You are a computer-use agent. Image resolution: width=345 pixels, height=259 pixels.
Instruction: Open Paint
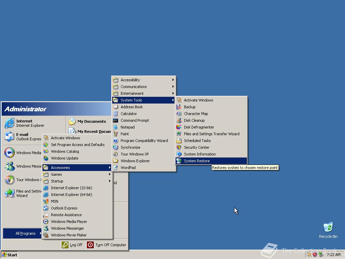coord(125,134)
